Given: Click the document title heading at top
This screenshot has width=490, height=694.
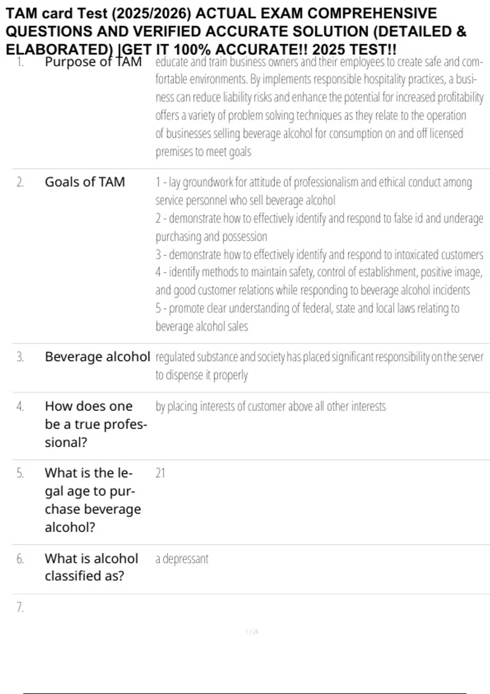Looking at the screenshot, I should tap(236, 31).
